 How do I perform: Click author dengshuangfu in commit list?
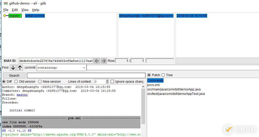pyautogui.click(x=146, y=16)
